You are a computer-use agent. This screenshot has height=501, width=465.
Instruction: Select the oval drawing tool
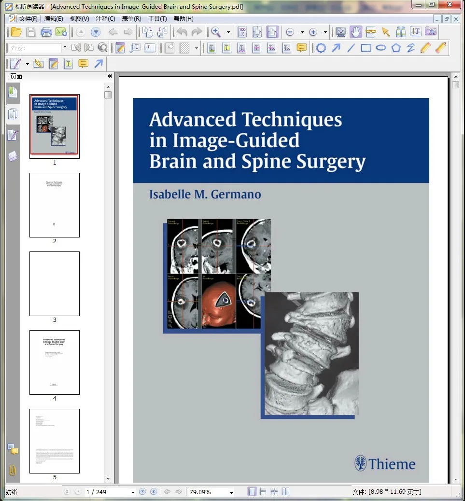(x=381, y=48)
